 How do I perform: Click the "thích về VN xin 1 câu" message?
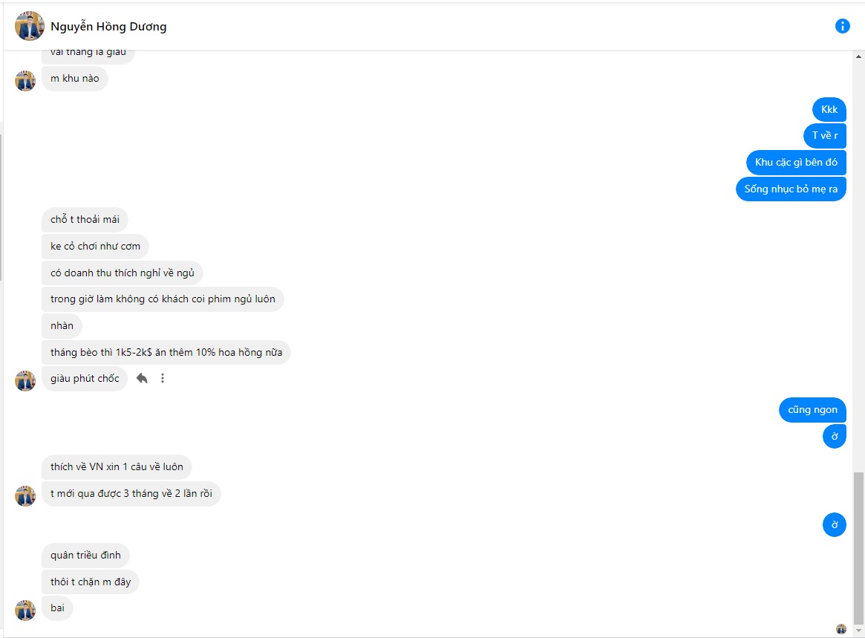pyautogui.click(x=117, y=466)
